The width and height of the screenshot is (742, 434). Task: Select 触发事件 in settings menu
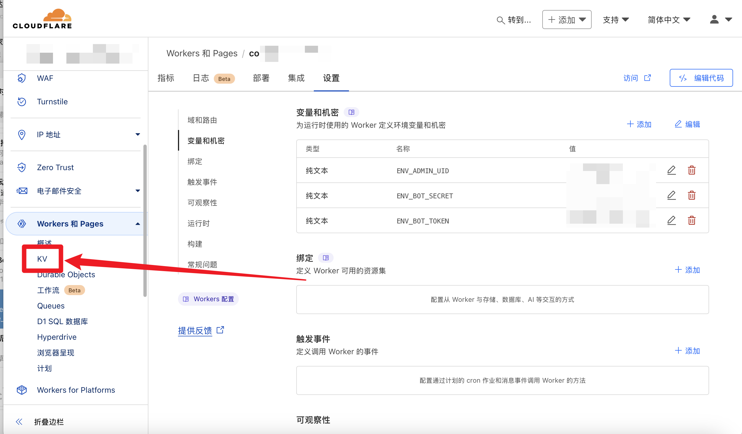click(202, 182)
